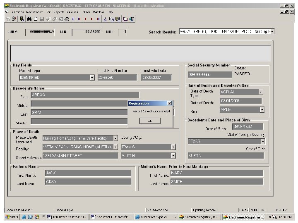Click the greyed pencil edit toolbar icon
The width and height of the screenshot is (298, 223).
[x=54, y=19]
